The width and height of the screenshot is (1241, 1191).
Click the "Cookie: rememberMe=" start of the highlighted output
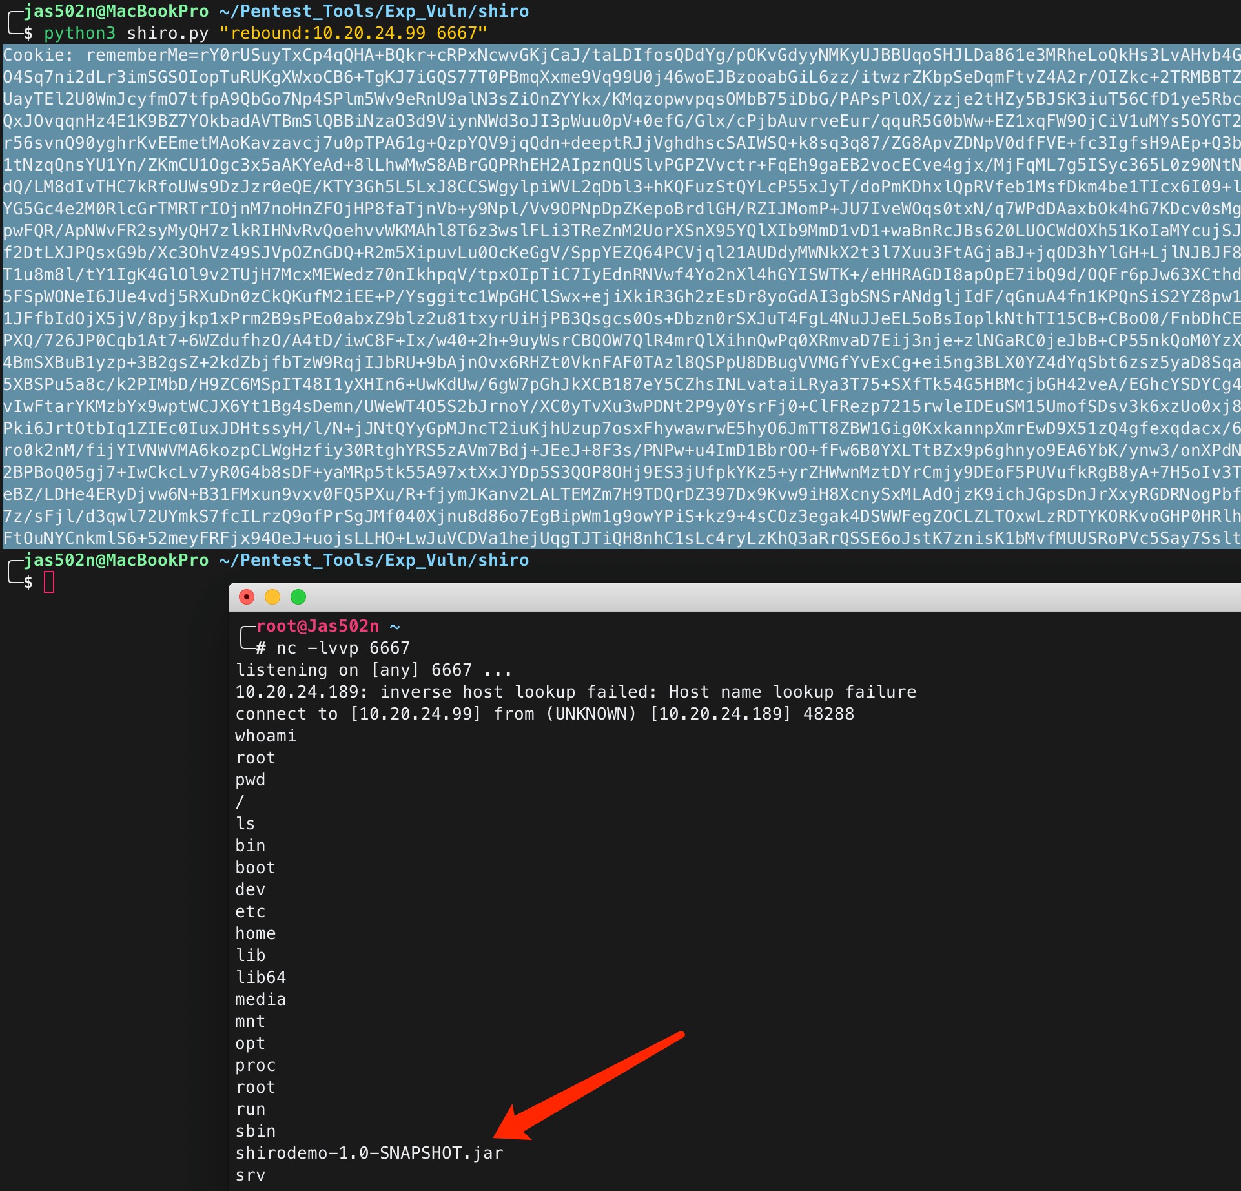[100, 55]
